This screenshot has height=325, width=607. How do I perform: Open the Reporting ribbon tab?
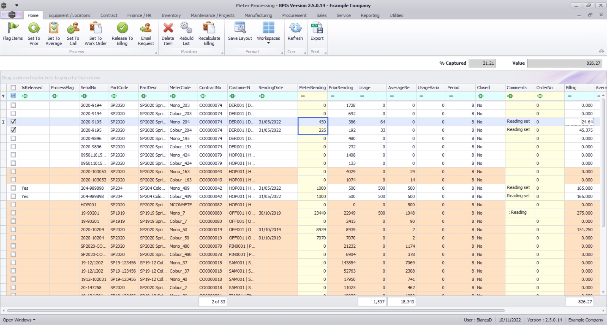(x=370, y=15)
